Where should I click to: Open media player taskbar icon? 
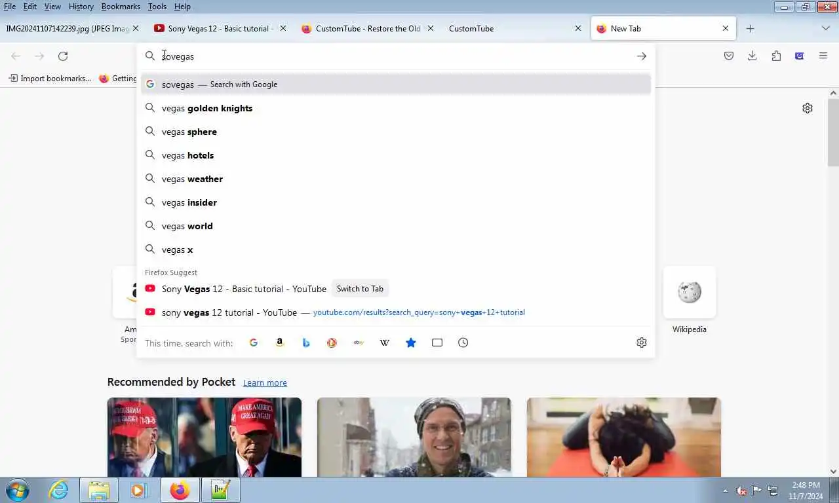click(x=138, y=490)
